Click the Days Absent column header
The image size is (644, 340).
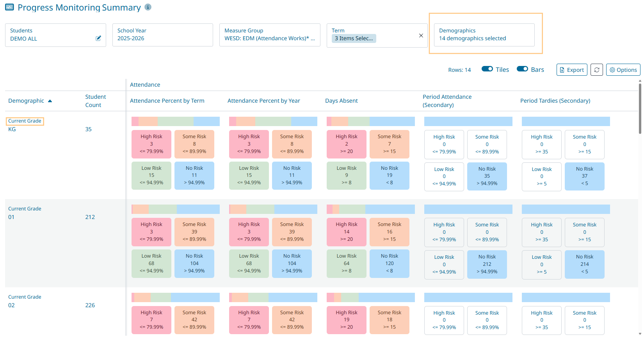point(341,101)
